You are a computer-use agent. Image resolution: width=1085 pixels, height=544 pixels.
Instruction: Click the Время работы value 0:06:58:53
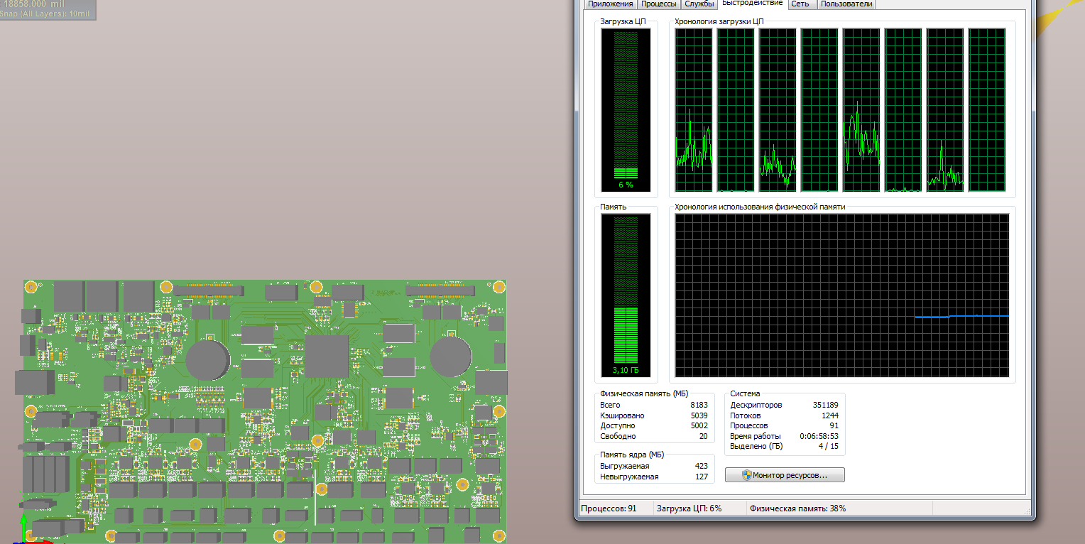819,436
